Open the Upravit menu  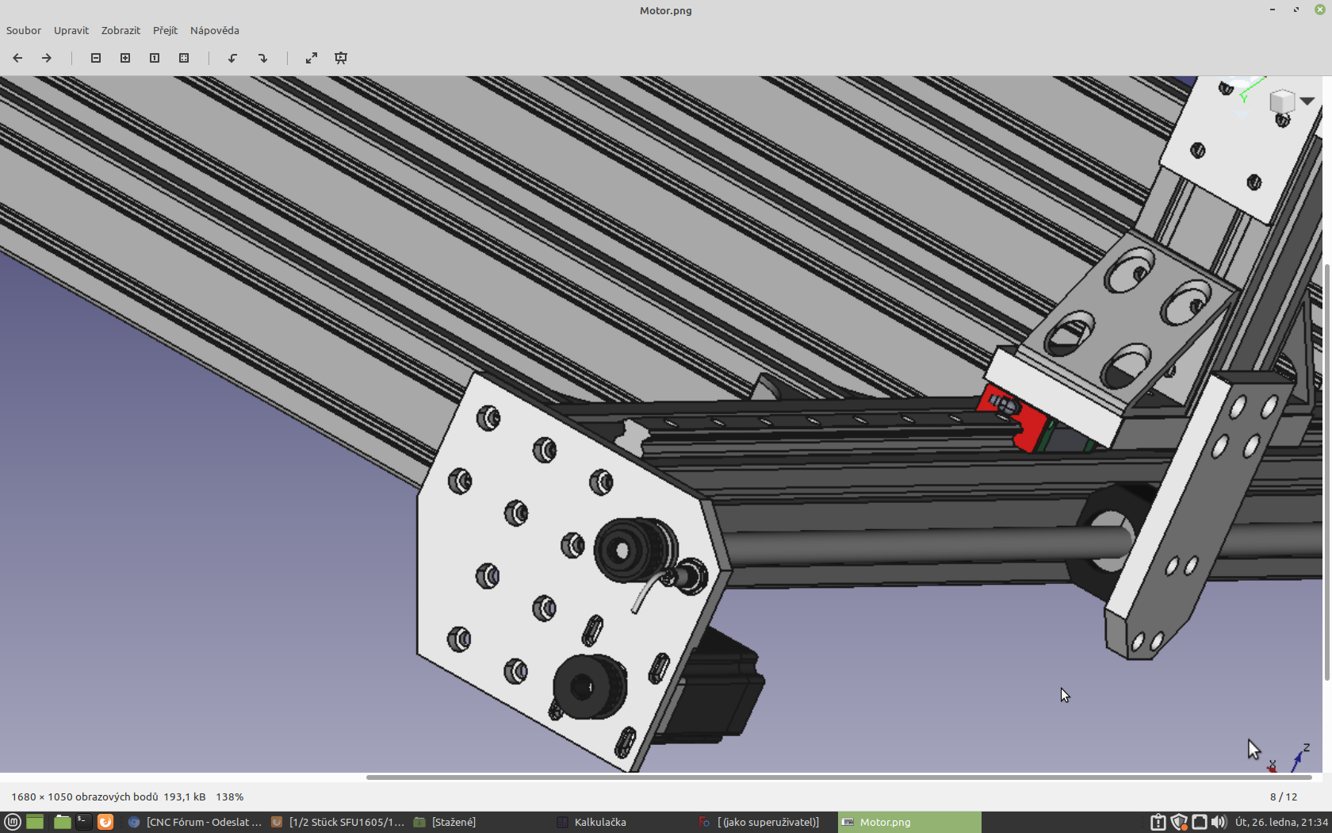pos(71,30)
